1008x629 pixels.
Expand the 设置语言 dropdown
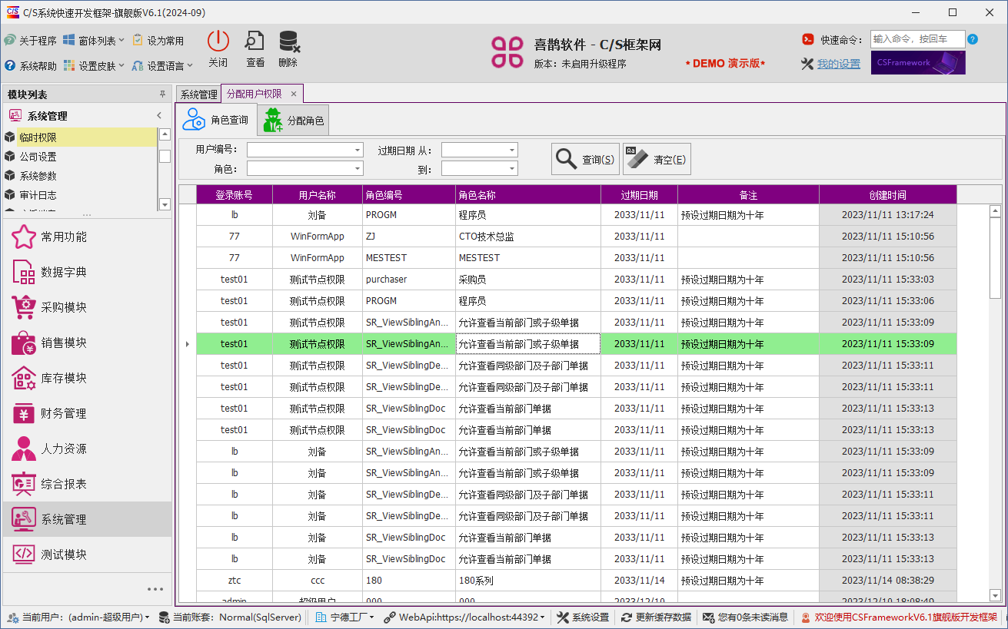click(x=161, y=66)
